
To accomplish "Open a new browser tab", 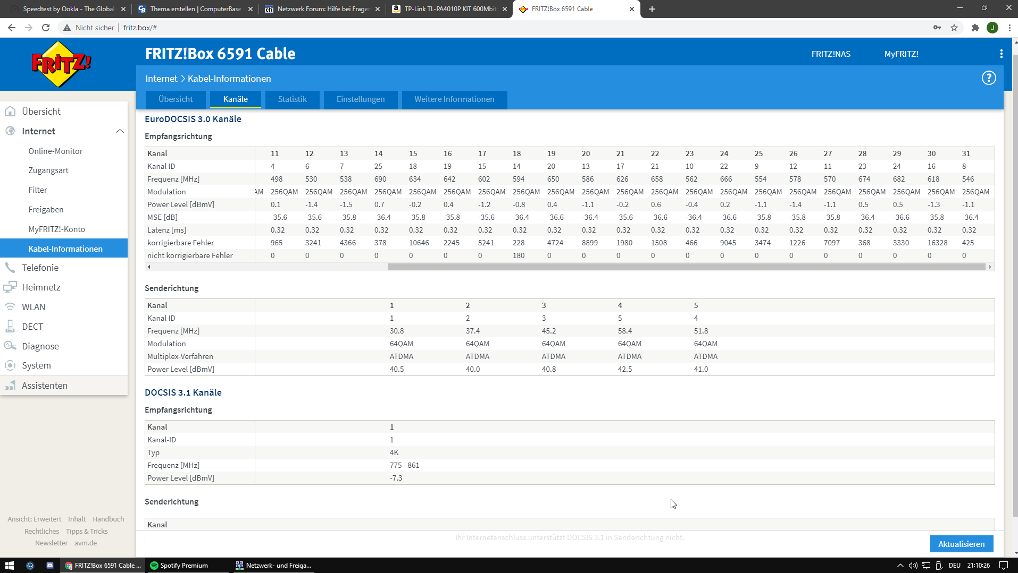I will tap(652, 9).
